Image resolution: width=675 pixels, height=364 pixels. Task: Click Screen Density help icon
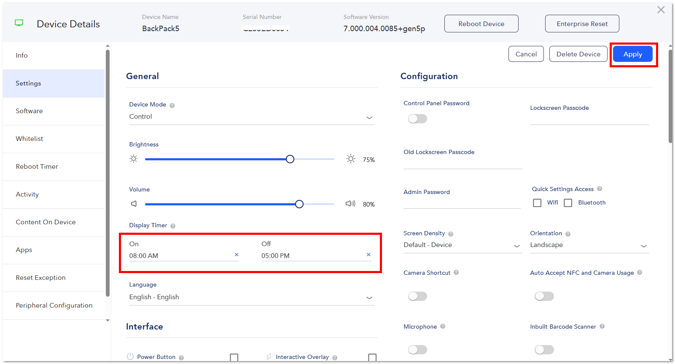tap(451, 234)
